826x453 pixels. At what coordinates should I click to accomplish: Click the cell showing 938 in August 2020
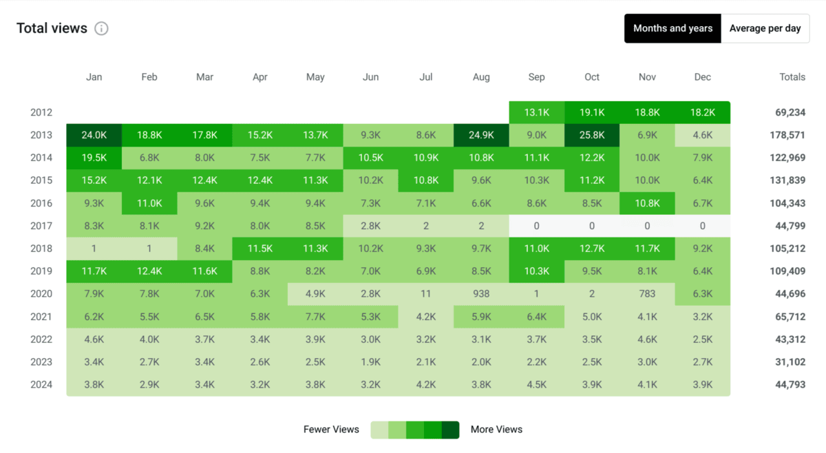tap(481, 294)
